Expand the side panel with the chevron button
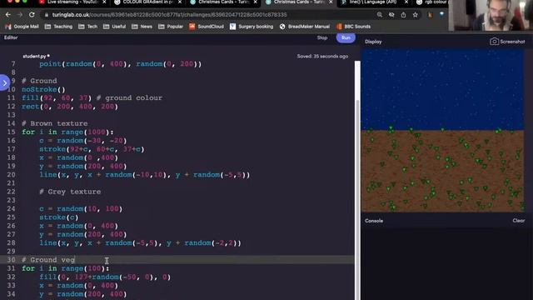The height and width of the screenshot is (300, 533). click(4, 82)
